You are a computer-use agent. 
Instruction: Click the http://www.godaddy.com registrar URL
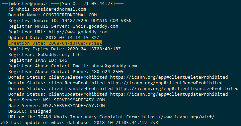click(x=78, y=32)
